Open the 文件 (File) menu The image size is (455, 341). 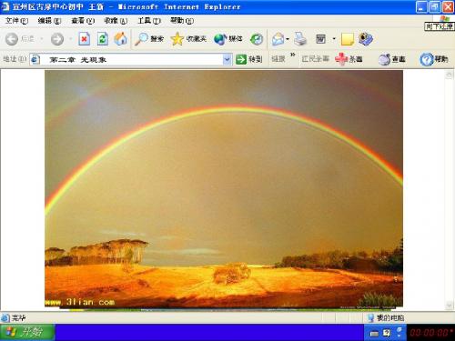point(16,21)
